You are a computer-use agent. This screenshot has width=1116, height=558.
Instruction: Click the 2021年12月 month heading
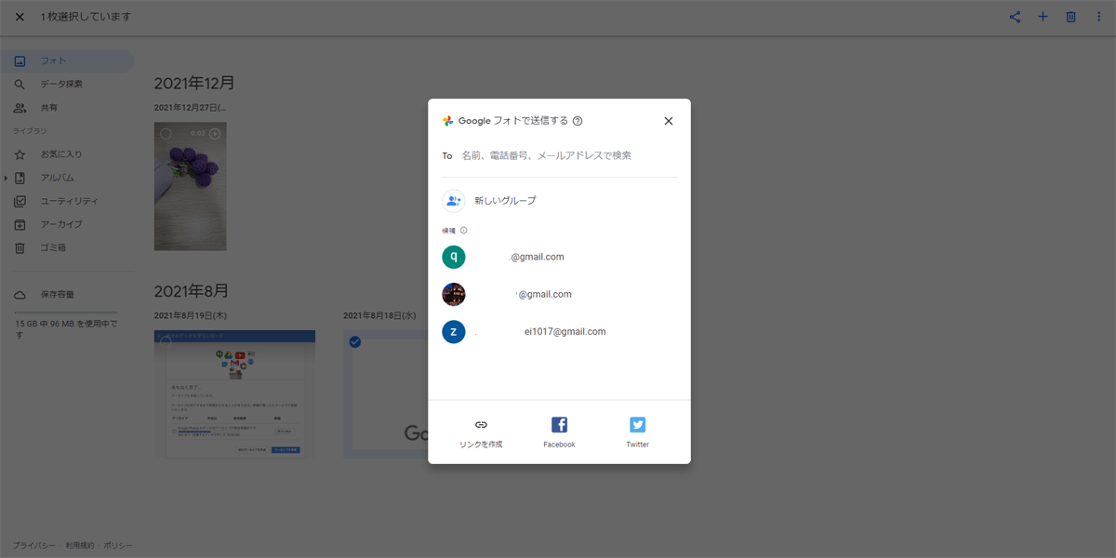coord(194,84)
